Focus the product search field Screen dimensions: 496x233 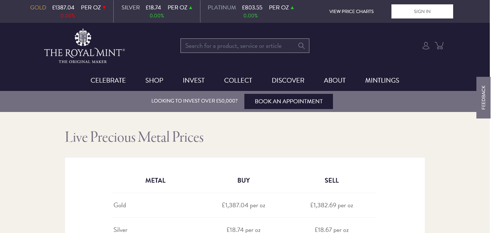240,46
